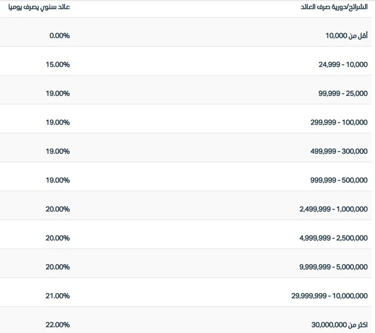Select the 'أقل من 10,000' tier cell

click(x=347, y=36)
